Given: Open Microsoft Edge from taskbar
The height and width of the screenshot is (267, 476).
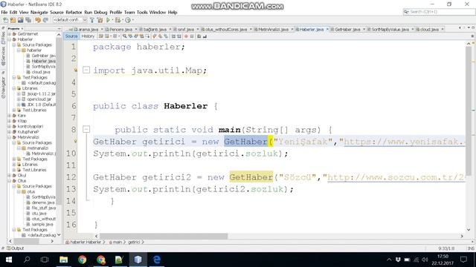Looking at the screenshot, I should [x=157, y=260].
